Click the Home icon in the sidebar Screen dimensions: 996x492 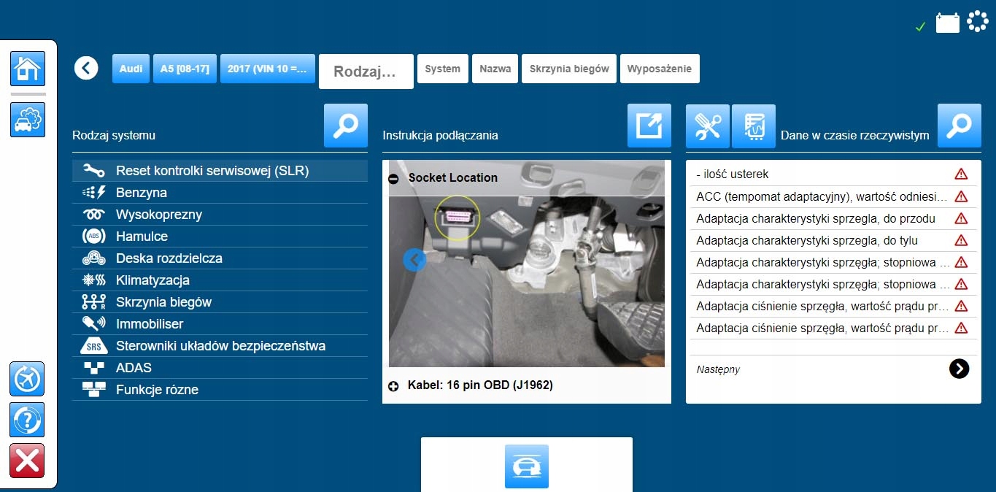pos(28,69)
